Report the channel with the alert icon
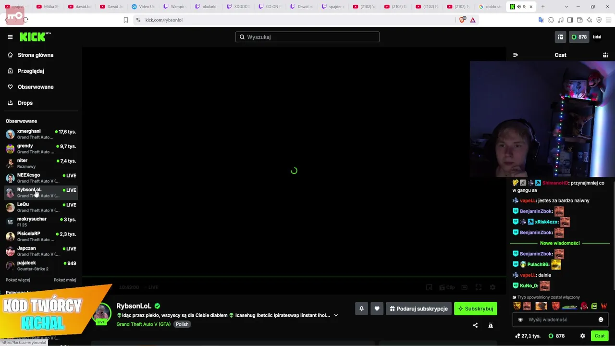The image size is (615, 346). coord(491,325)
